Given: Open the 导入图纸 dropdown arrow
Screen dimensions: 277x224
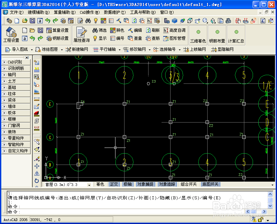Looking at the screenshot, I should coord(32,50).
